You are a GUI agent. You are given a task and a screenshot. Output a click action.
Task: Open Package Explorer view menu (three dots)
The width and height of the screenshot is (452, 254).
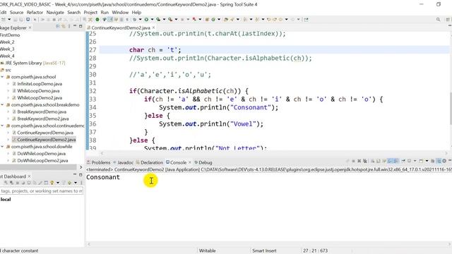(x=69, y=26)
